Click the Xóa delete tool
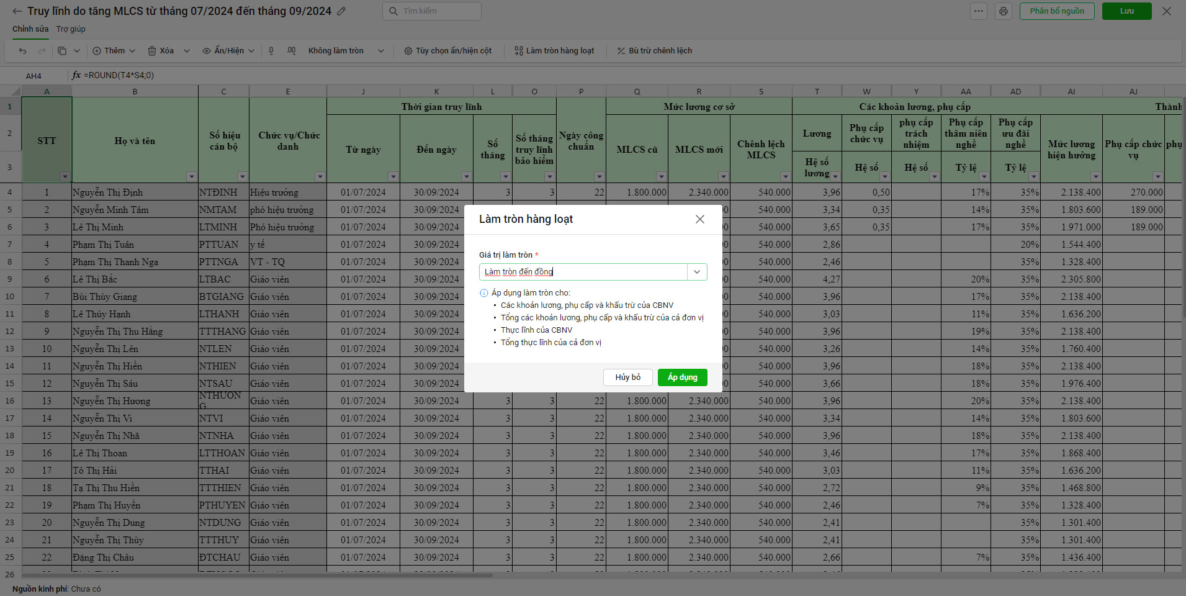The image size is (1186, 596). [x=161, y=51]
